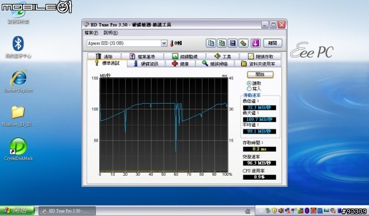Open the Recycle Bin desktop icon
Viewport: 369px width, 216px height.
coord(18,12)
